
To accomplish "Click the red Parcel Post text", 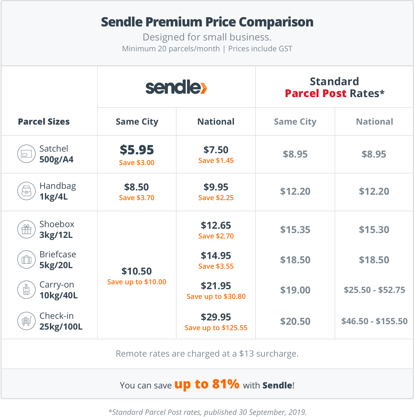I will [315, 93].
